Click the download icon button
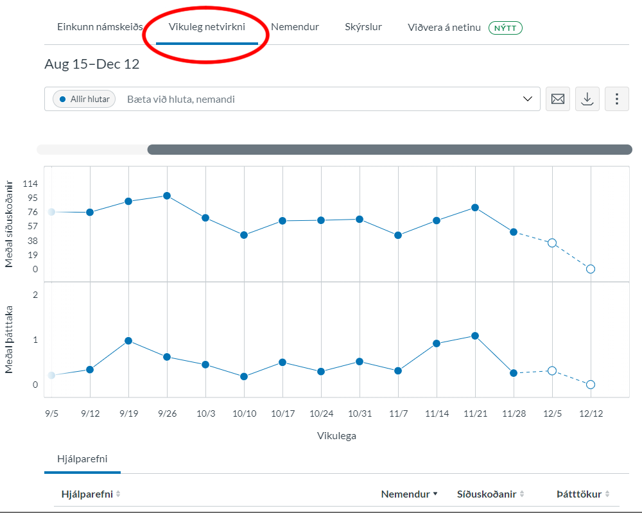The image size is (642, 513). point(587,99)
